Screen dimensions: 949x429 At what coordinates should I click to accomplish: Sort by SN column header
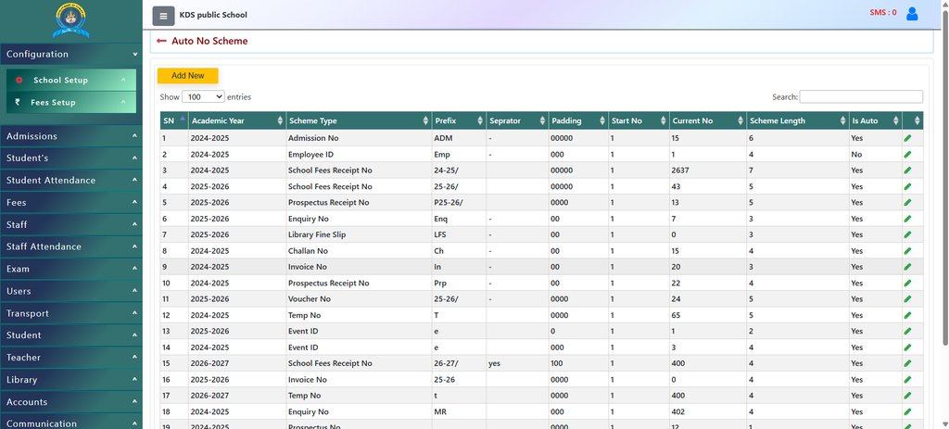(x=173, y=121)
